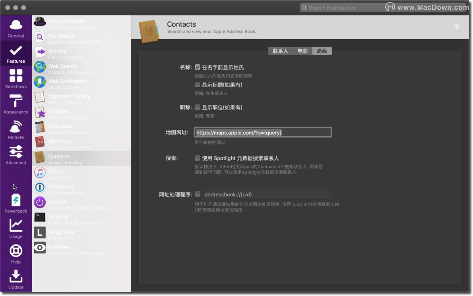
Task: Open the Usage chart section
Action: pyautogui.click(x=16, y=229)
